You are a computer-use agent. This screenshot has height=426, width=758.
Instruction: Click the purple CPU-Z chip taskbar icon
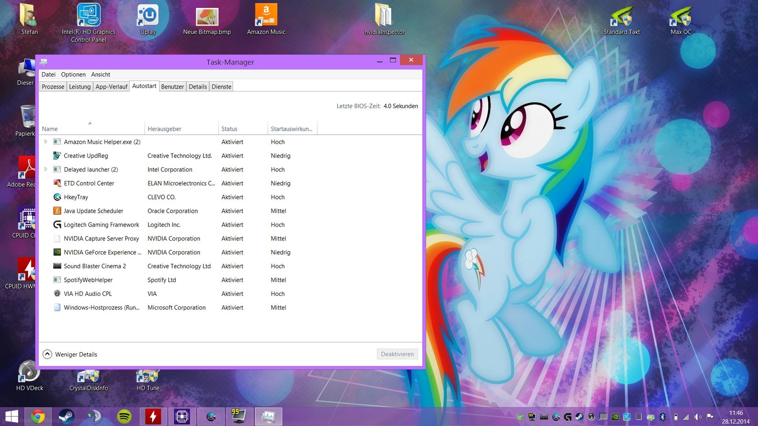(182, 417)
